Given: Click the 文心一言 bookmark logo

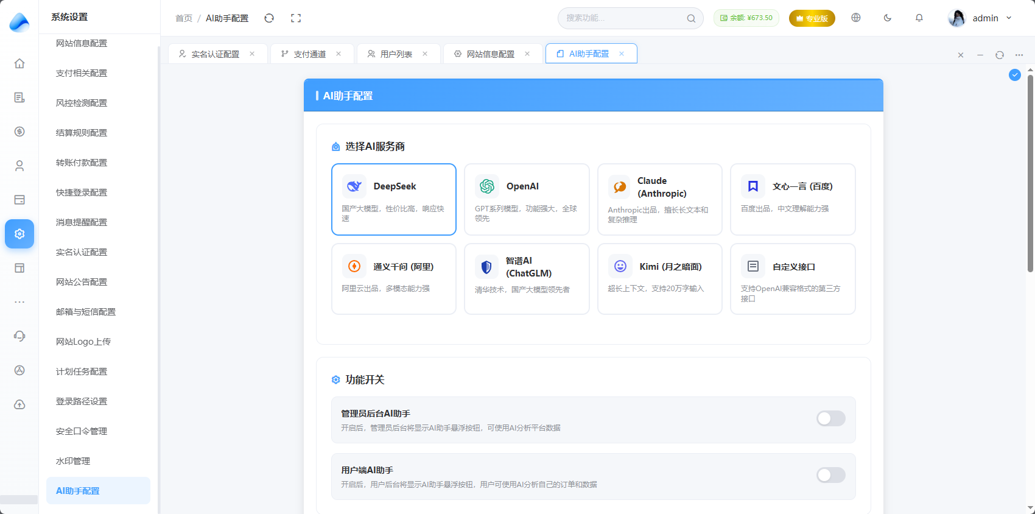Looking at the screenshot, I should (753, 186).
